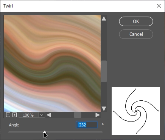Click the Angle slider handle
Image resolution: width=165 pixels, height=140 pixels.
coord(45,132)
